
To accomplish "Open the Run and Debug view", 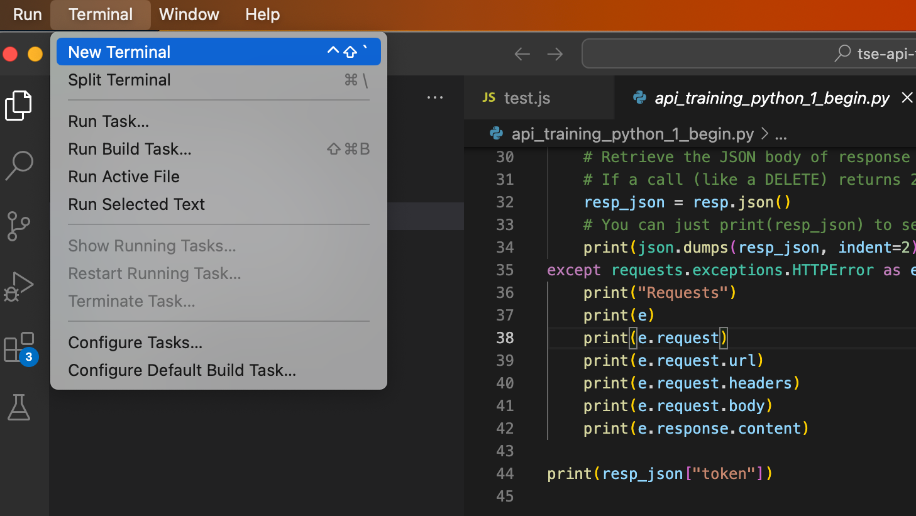I will click(19, 286).
